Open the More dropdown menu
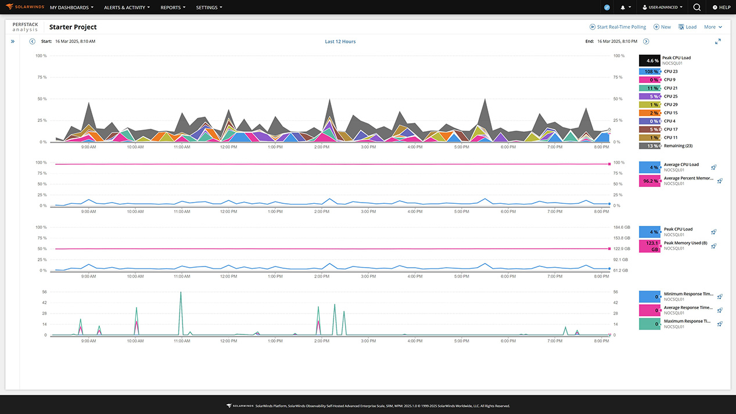 click(713, 27)
